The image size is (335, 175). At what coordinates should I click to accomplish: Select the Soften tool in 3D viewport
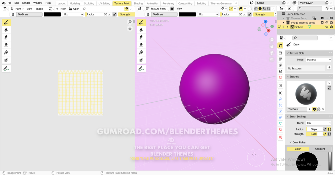[141, 30]
